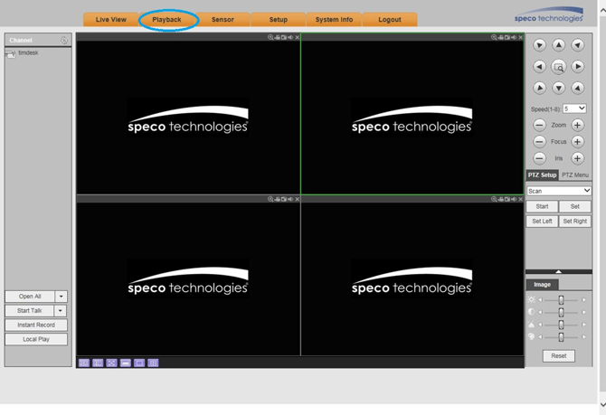The height and width of the screenshot is (415, 606).
Task: Move PTZ camera diagonally down-right
Action: pos(578,88)
